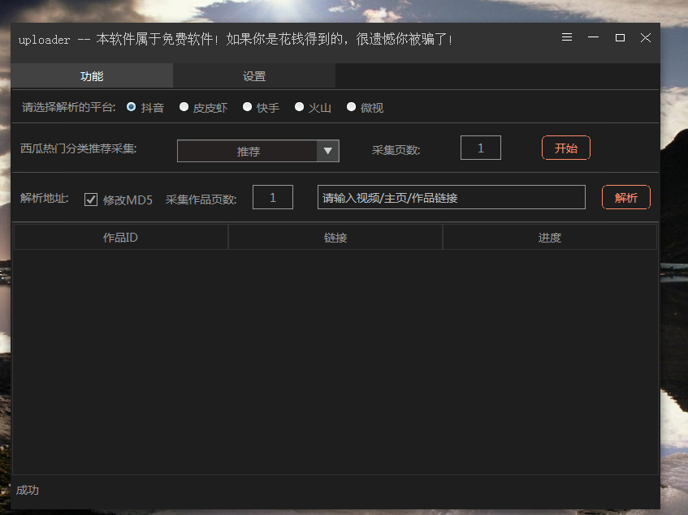Toggle the 修改MD5 checkbox
The height and width of the screenshot is (515, 688).
[91, 200]
